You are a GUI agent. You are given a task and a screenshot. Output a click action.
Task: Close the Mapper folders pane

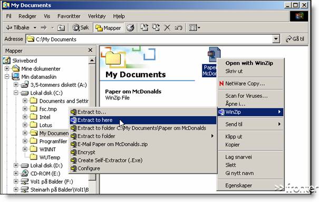coord(90,50)
